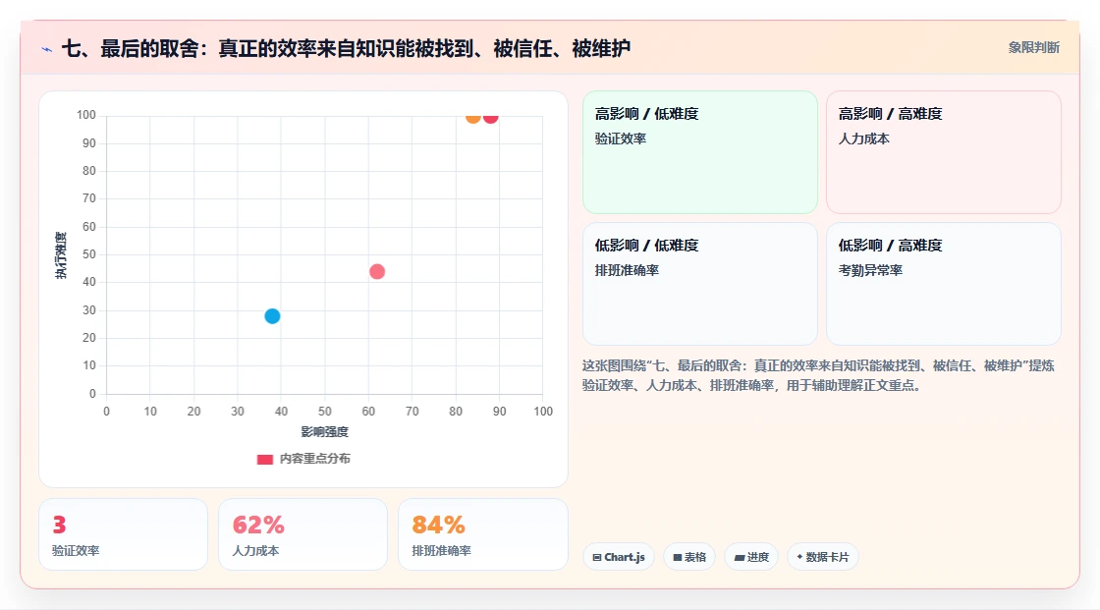Click the lightning icon beside the title
This screenshot has width=1100, height=610.
47,49
